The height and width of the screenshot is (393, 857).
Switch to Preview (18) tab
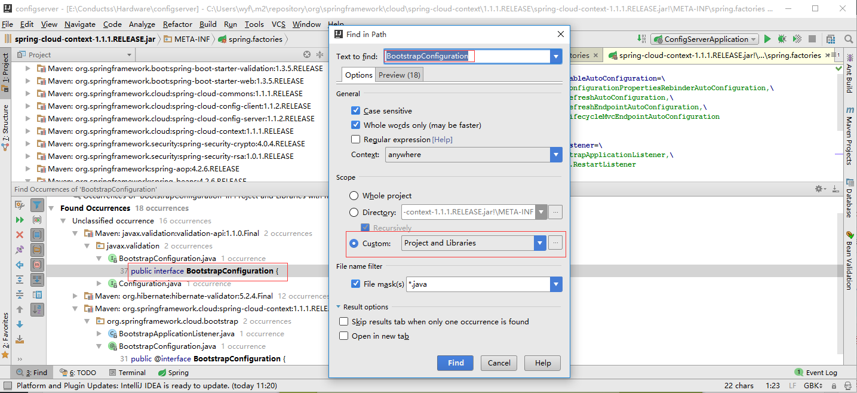399,75
